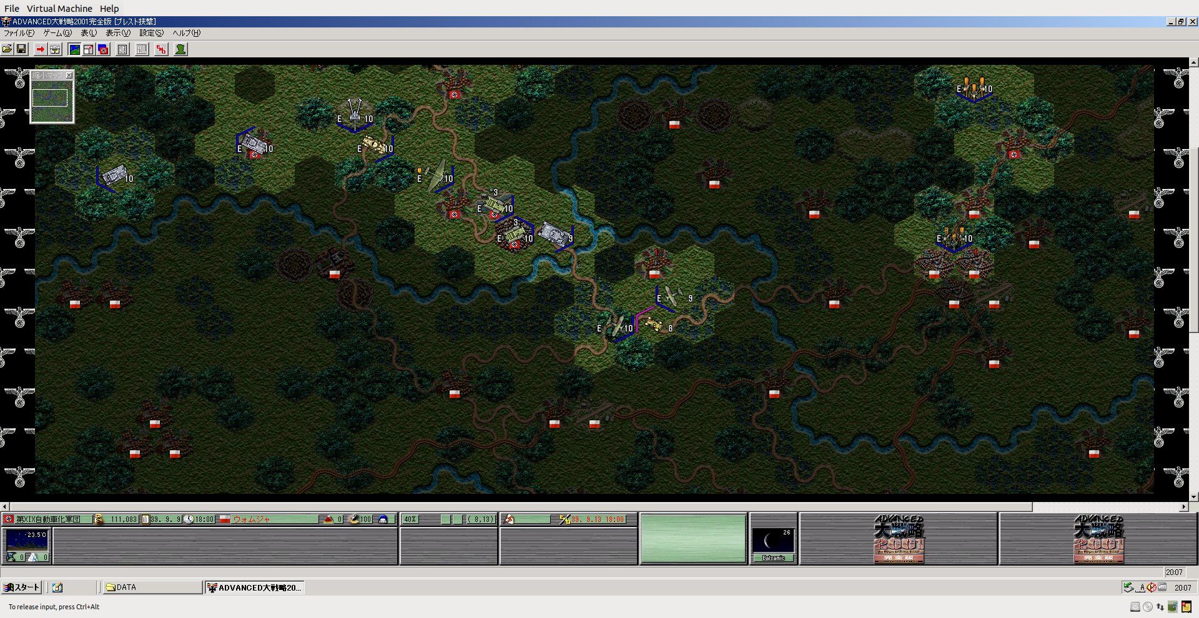
Task: Click the clock icon beside 18:00
Action: pyautogui.click(x=189, y=519)
